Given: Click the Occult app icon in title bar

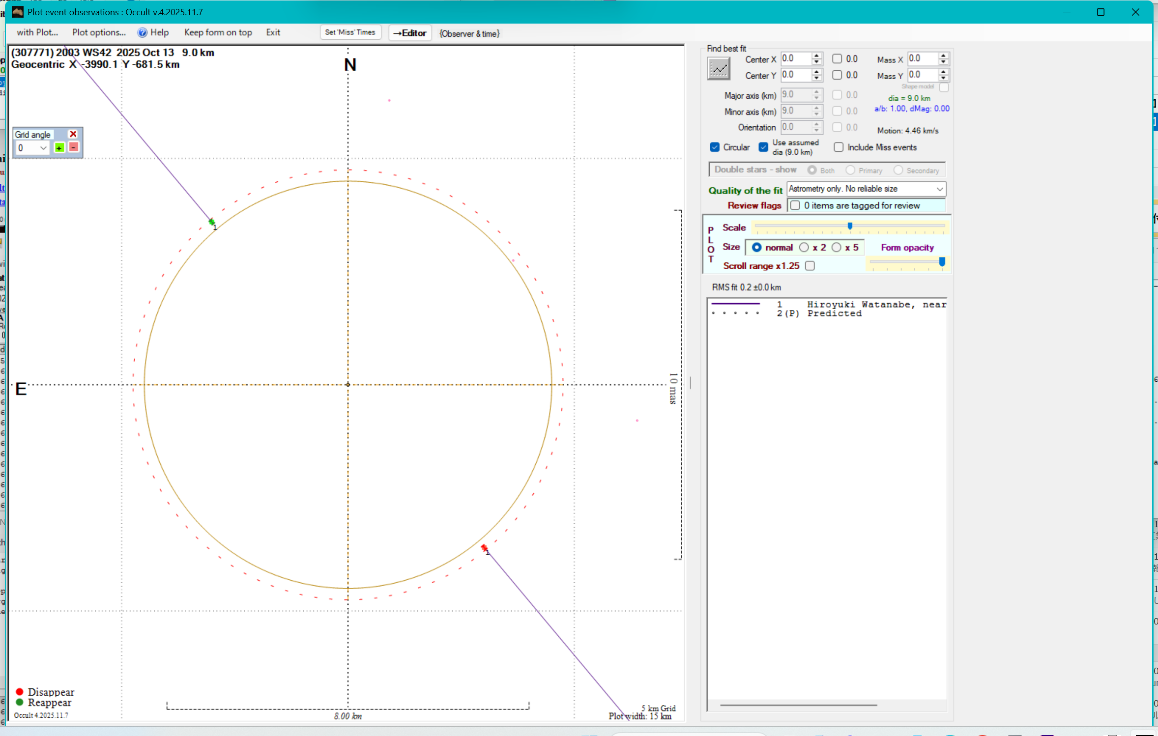Looking at the screenshot, I should 18,12.
